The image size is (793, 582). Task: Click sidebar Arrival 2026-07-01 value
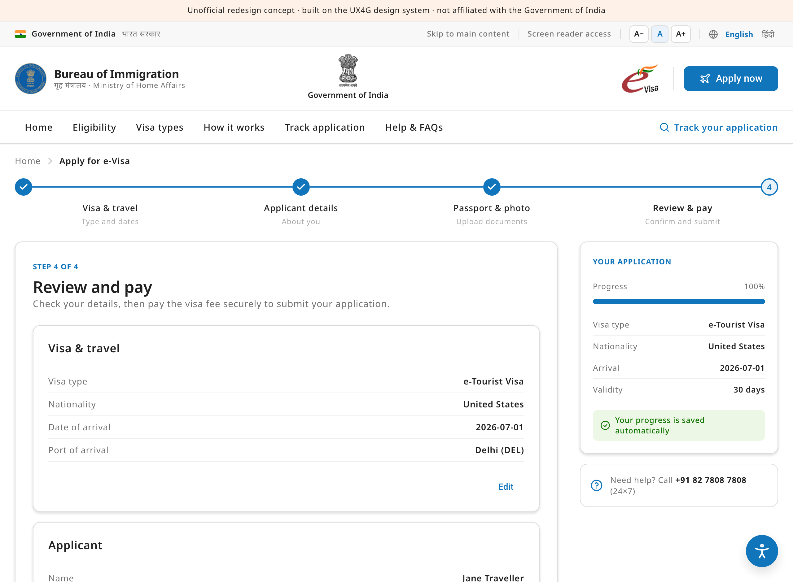coord(742,368)
